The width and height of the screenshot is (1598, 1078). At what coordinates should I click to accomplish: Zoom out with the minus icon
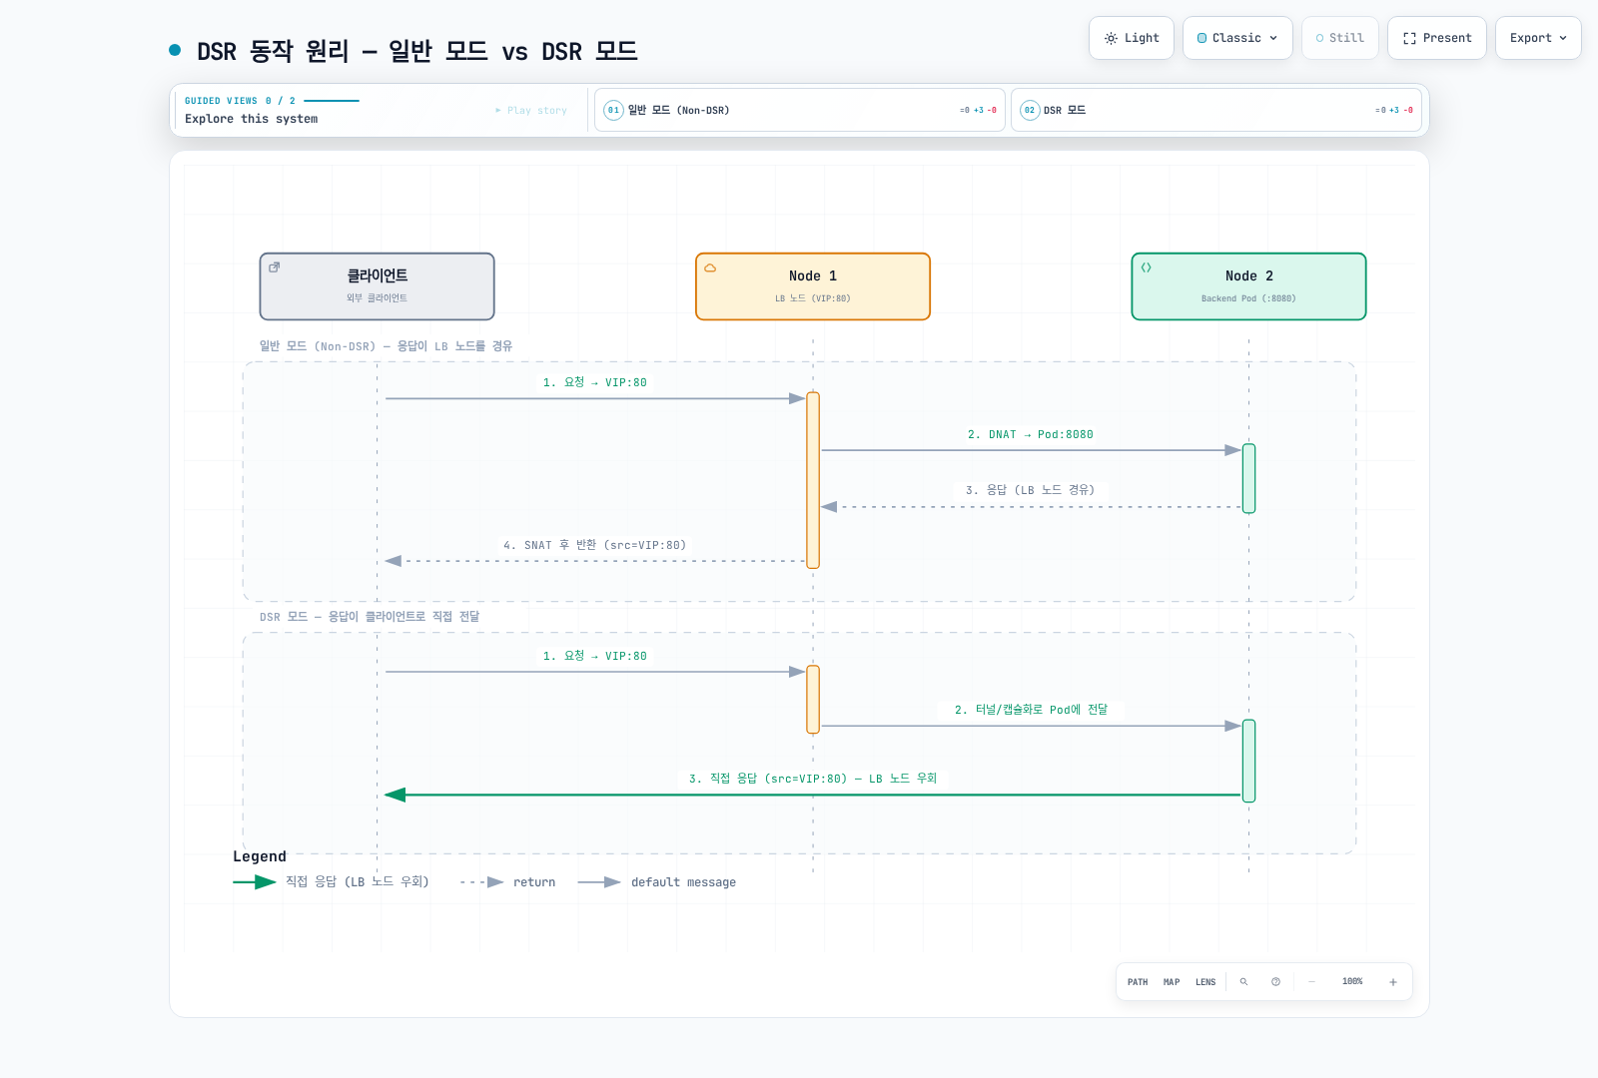(1311, 982)
